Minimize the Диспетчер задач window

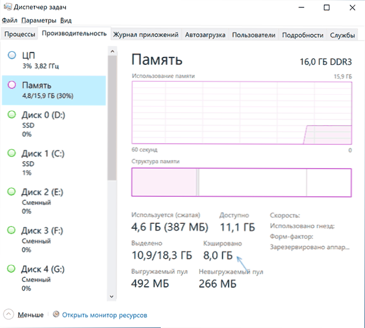point(301,7)
